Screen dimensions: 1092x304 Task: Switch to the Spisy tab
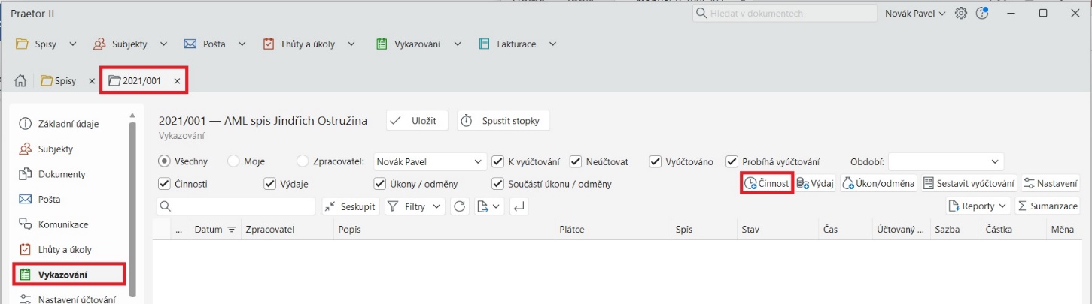pos(59,80)
